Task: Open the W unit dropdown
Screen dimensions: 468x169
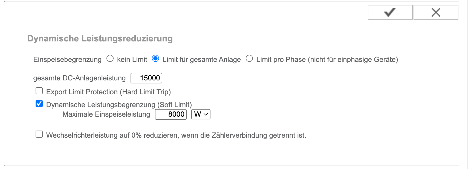Action: 201,114
